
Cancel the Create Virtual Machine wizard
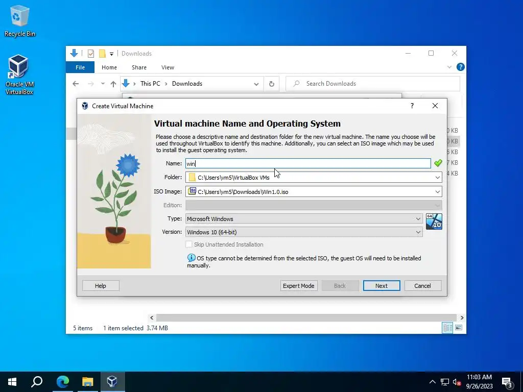(422, 286)
